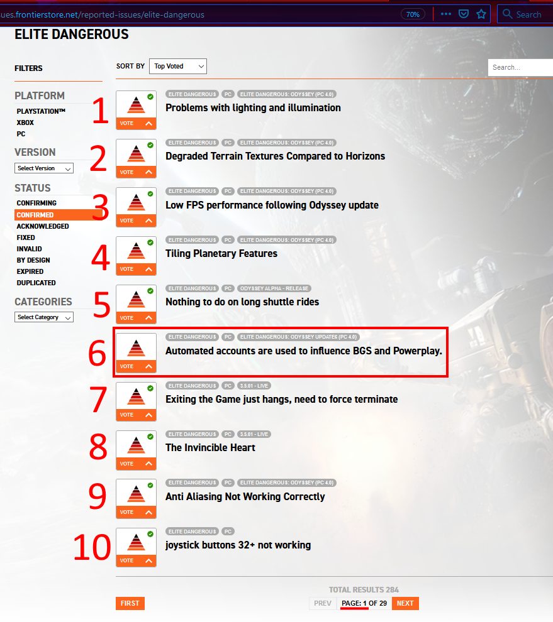Click pyramid icon for Automated accounts issue
Screen dimensions: 553x622
(137, 347)
